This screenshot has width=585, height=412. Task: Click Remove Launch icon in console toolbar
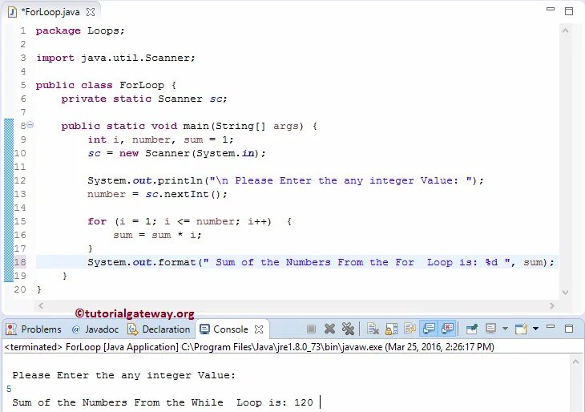(x=329, y=329)
